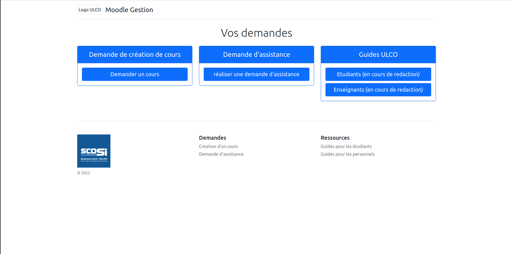Click the divider line above the footer
This screenshot has width=512, height=254.
[x=256, y=121]
